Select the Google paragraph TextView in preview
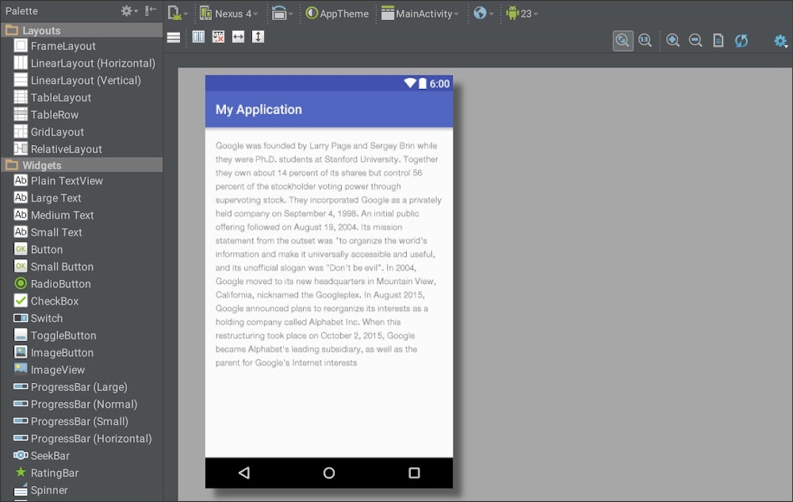 coord(329,254)
